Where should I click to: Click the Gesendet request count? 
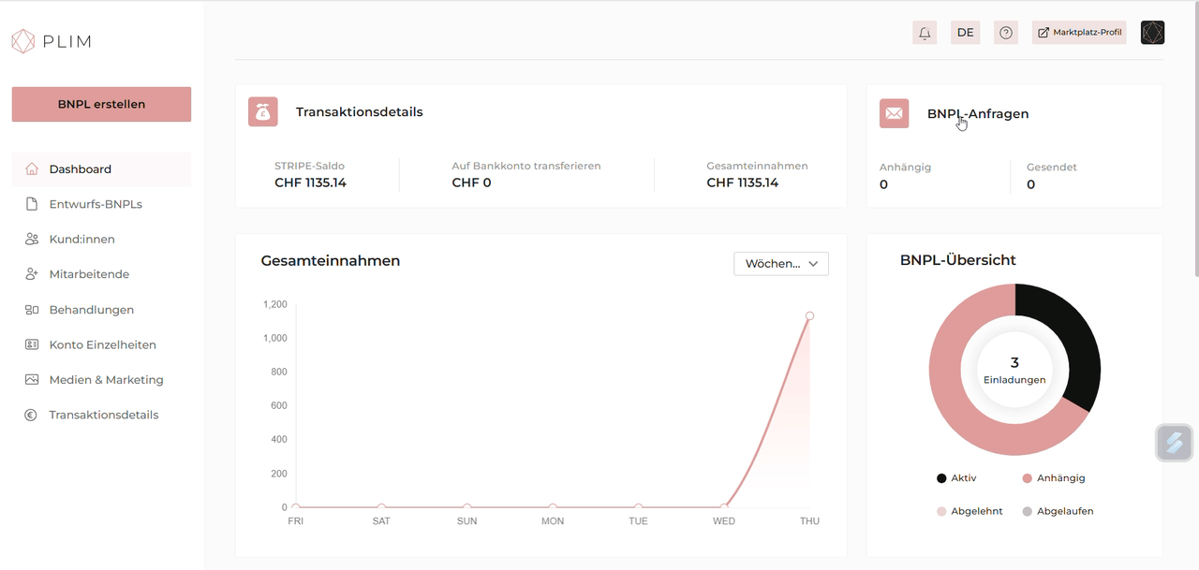[x=1030, y=184]
